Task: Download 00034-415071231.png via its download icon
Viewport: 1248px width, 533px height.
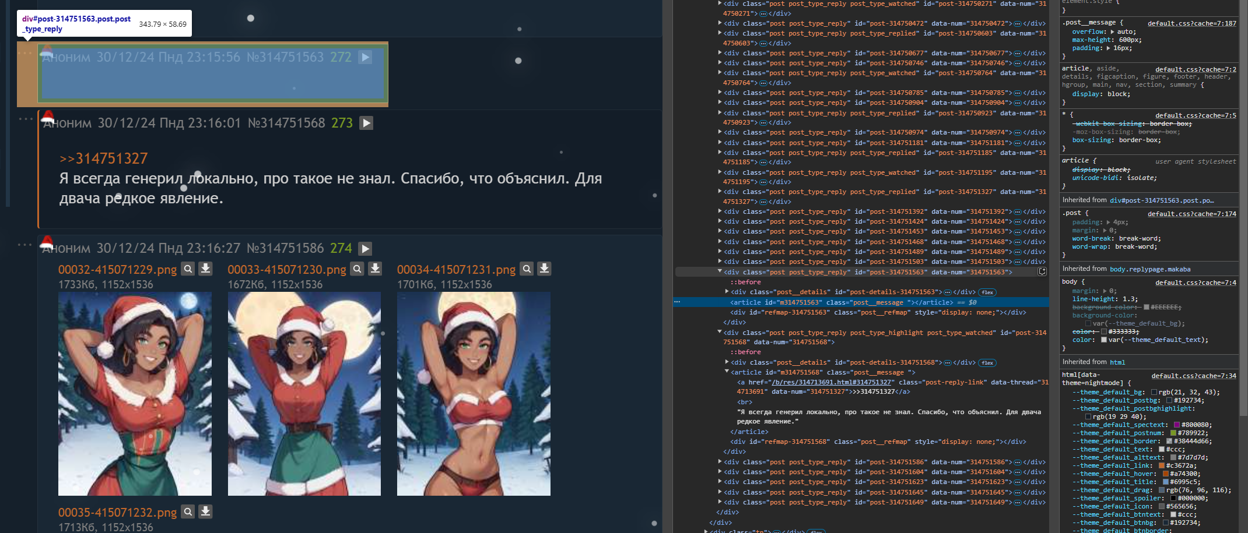Action: point(544,269)
